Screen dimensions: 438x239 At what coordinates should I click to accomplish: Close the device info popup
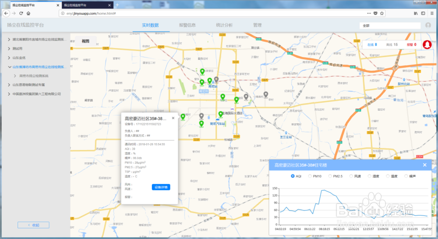[x=173, y=118]
